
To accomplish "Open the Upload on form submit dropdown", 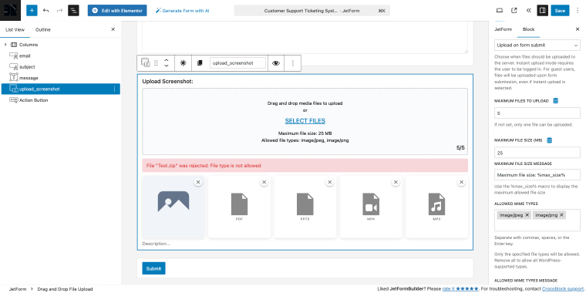I will pos(537,45).
